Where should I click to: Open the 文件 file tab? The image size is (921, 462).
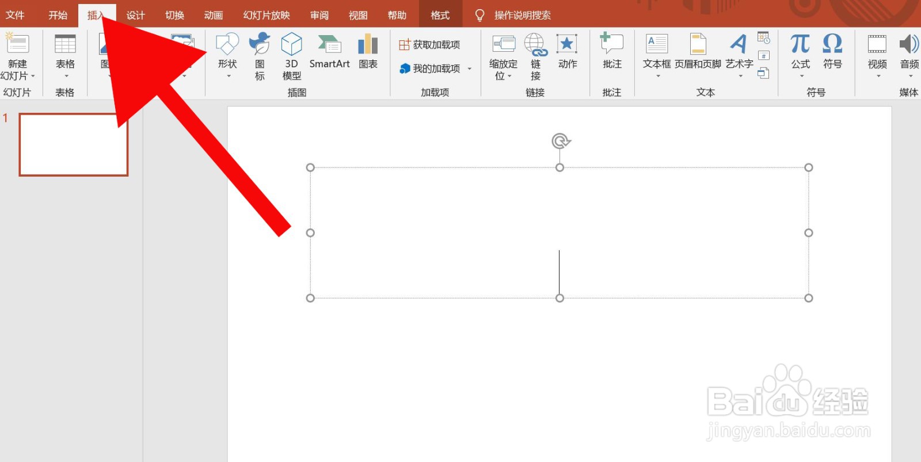click(x=15, y=16)
